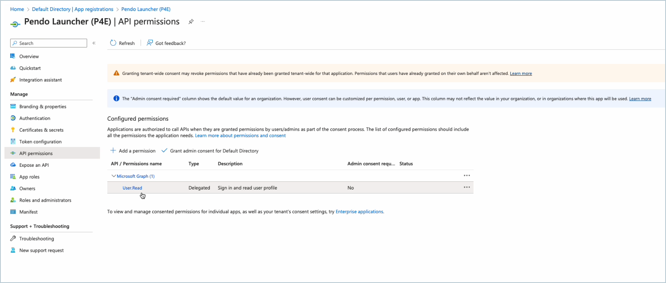
Task: Click the checkmark icon for Grant admin consent
Action: [x=164, y=151]
